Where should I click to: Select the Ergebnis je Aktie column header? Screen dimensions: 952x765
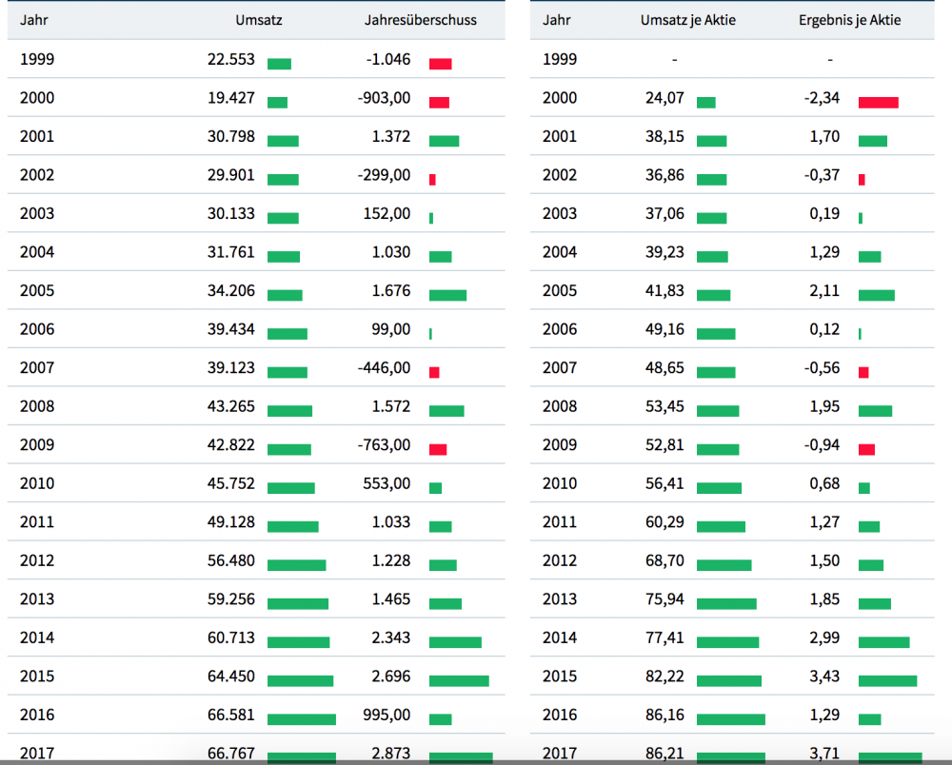click(x=850, y=20)
